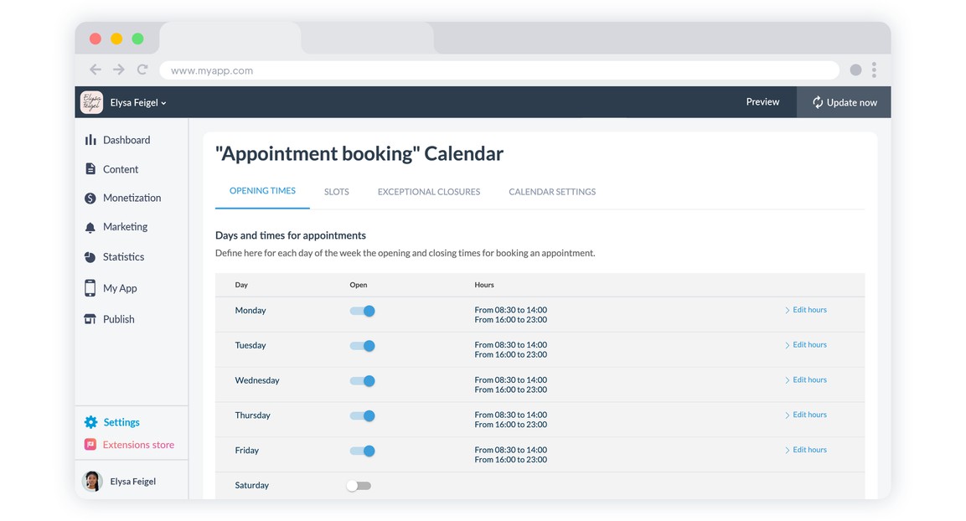The image size is (966, 521).
Task: Click the My App phone icon
Action: (90, 288)
